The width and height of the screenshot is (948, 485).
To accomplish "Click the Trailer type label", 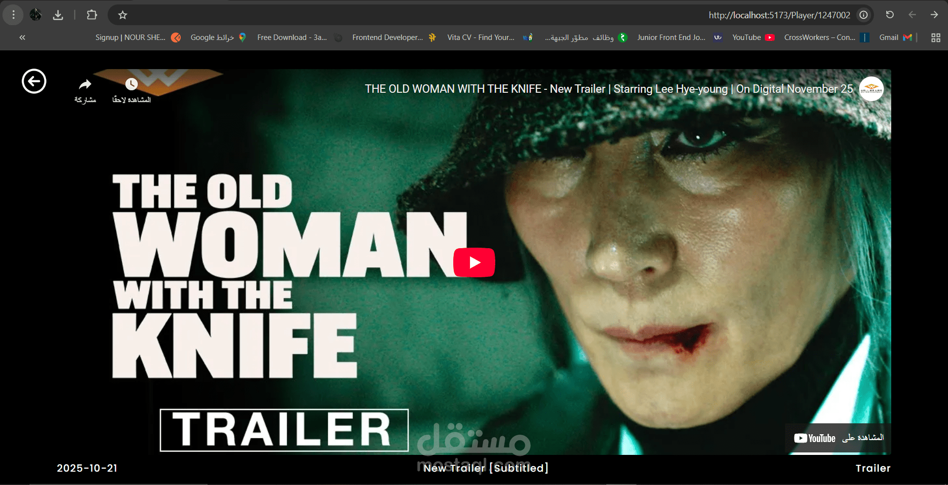I will pyautogui.click(x=873, y=468).
